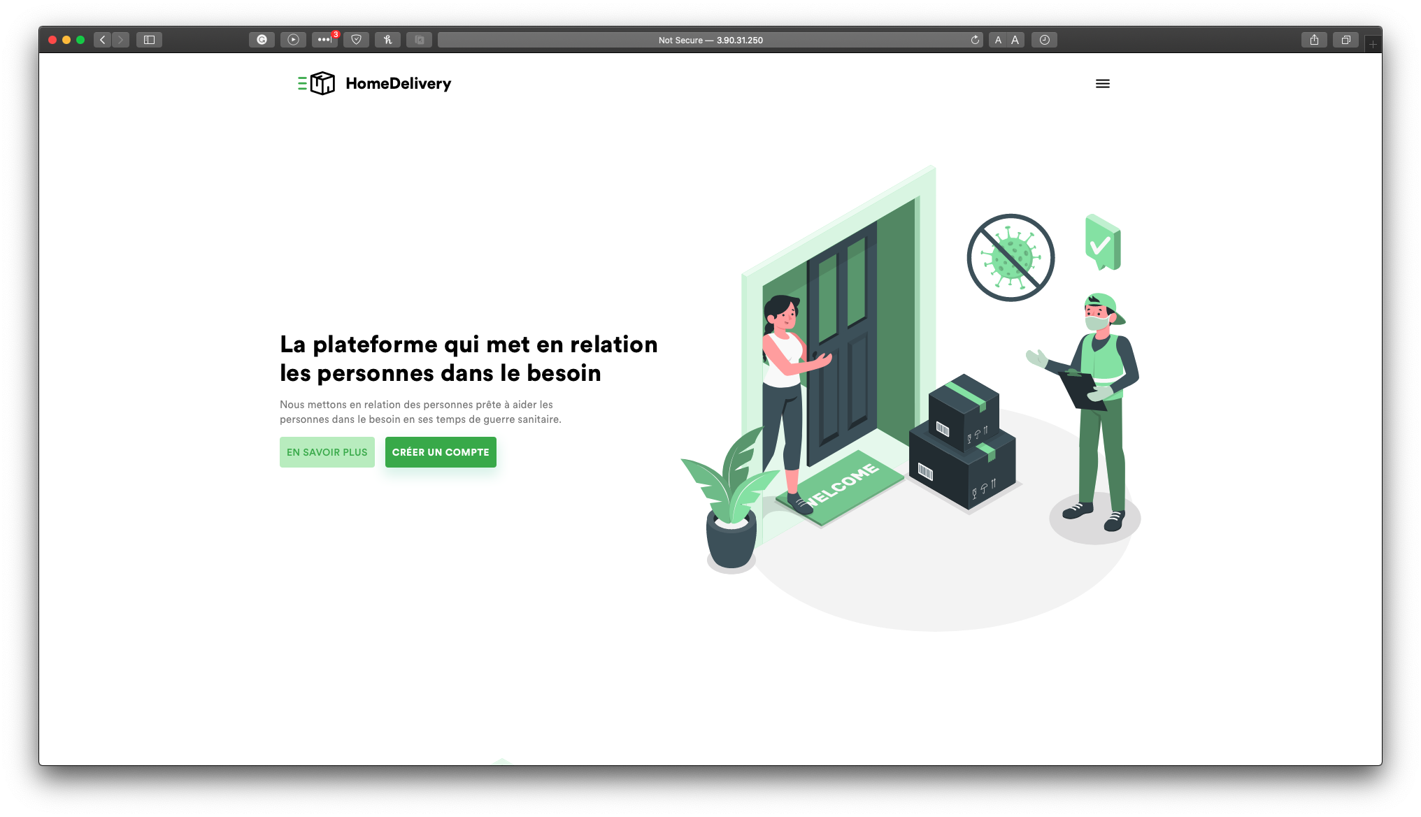Click the address bar showing 3.90.31.250
Image resolution: width=1421 pixels, height=817 pixels.
710,40
